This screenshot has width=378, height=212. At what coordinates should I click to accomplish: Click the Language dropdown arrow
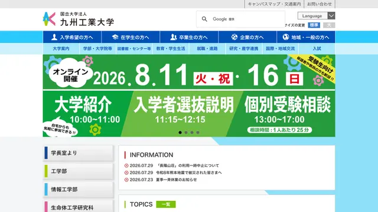[331, 16]
